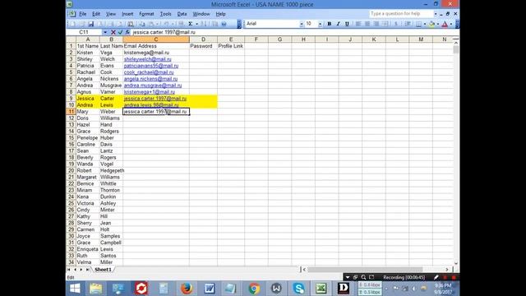Click the Name Box showing C11
The width and height of the screenshot is (526, 296).
pyautogui.click(x=84, y=32)
